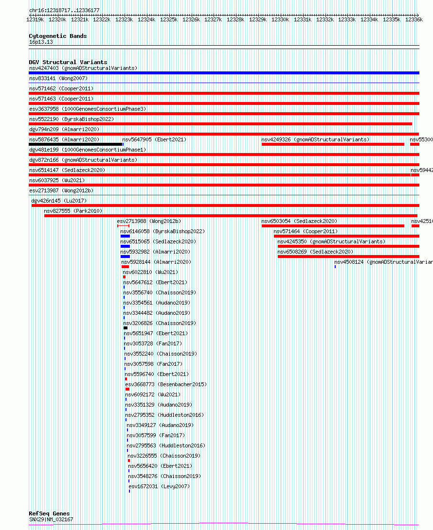The image size is (433, 530).
Task: Click the 12330k ruler position label
Action: pyautogui.click(x=280, y=19)
